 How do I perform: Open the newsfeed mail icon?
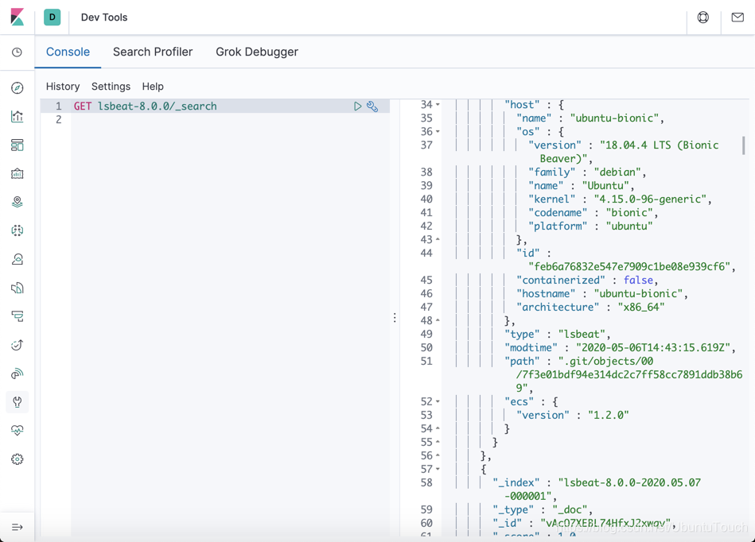[x=737, y=17]
